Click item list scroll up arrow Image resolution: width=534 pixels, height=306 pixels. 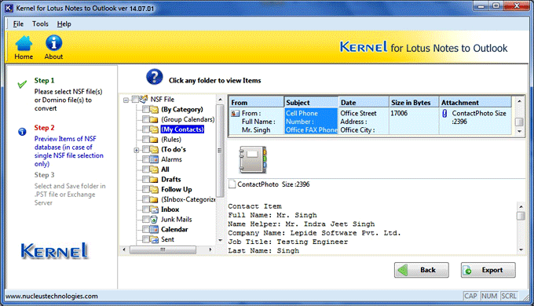click(x=519, y=101)
